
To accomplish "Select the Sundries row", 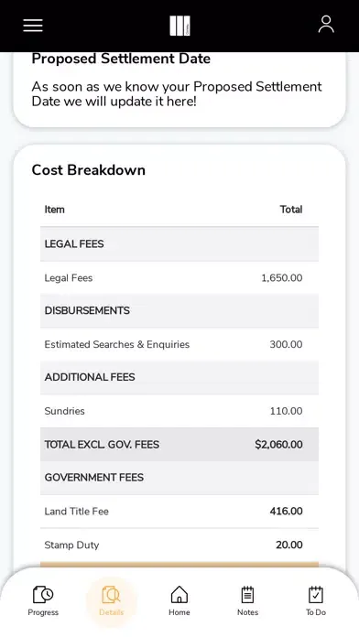I will coord(179,411).
